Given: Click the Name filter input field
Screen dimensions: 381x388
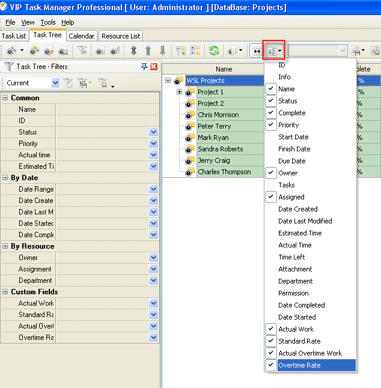Looking at the screenshot, I should tap(106, 109).
